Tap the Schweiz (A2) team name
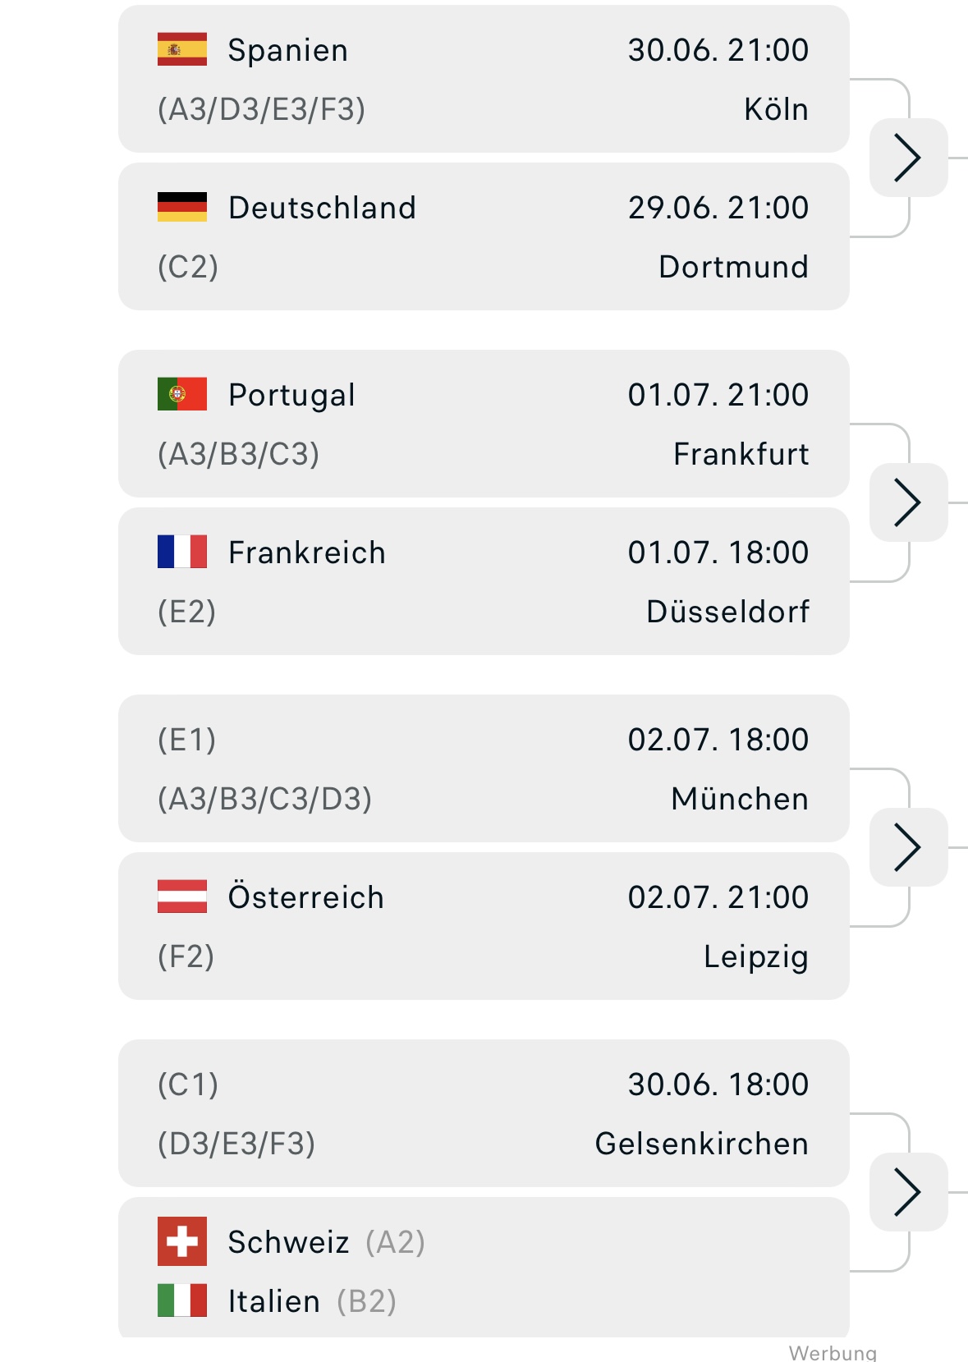The image size is (968, 1362). 327,1242
